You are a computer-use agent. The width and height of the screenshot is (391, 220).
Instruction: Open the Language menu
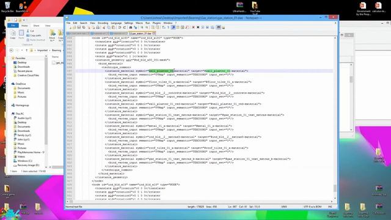coord(116,23)
